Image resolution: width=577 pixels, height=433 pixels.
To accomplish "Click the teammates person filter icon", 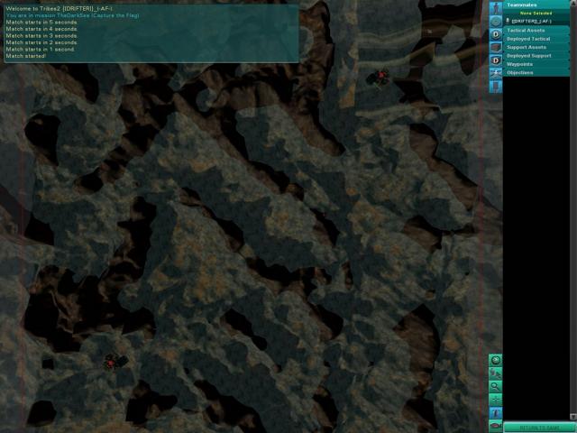I will (496, 8).
